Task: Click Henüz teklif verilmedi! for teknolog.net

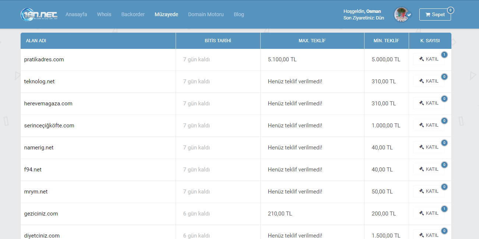Action: (295, 82)
